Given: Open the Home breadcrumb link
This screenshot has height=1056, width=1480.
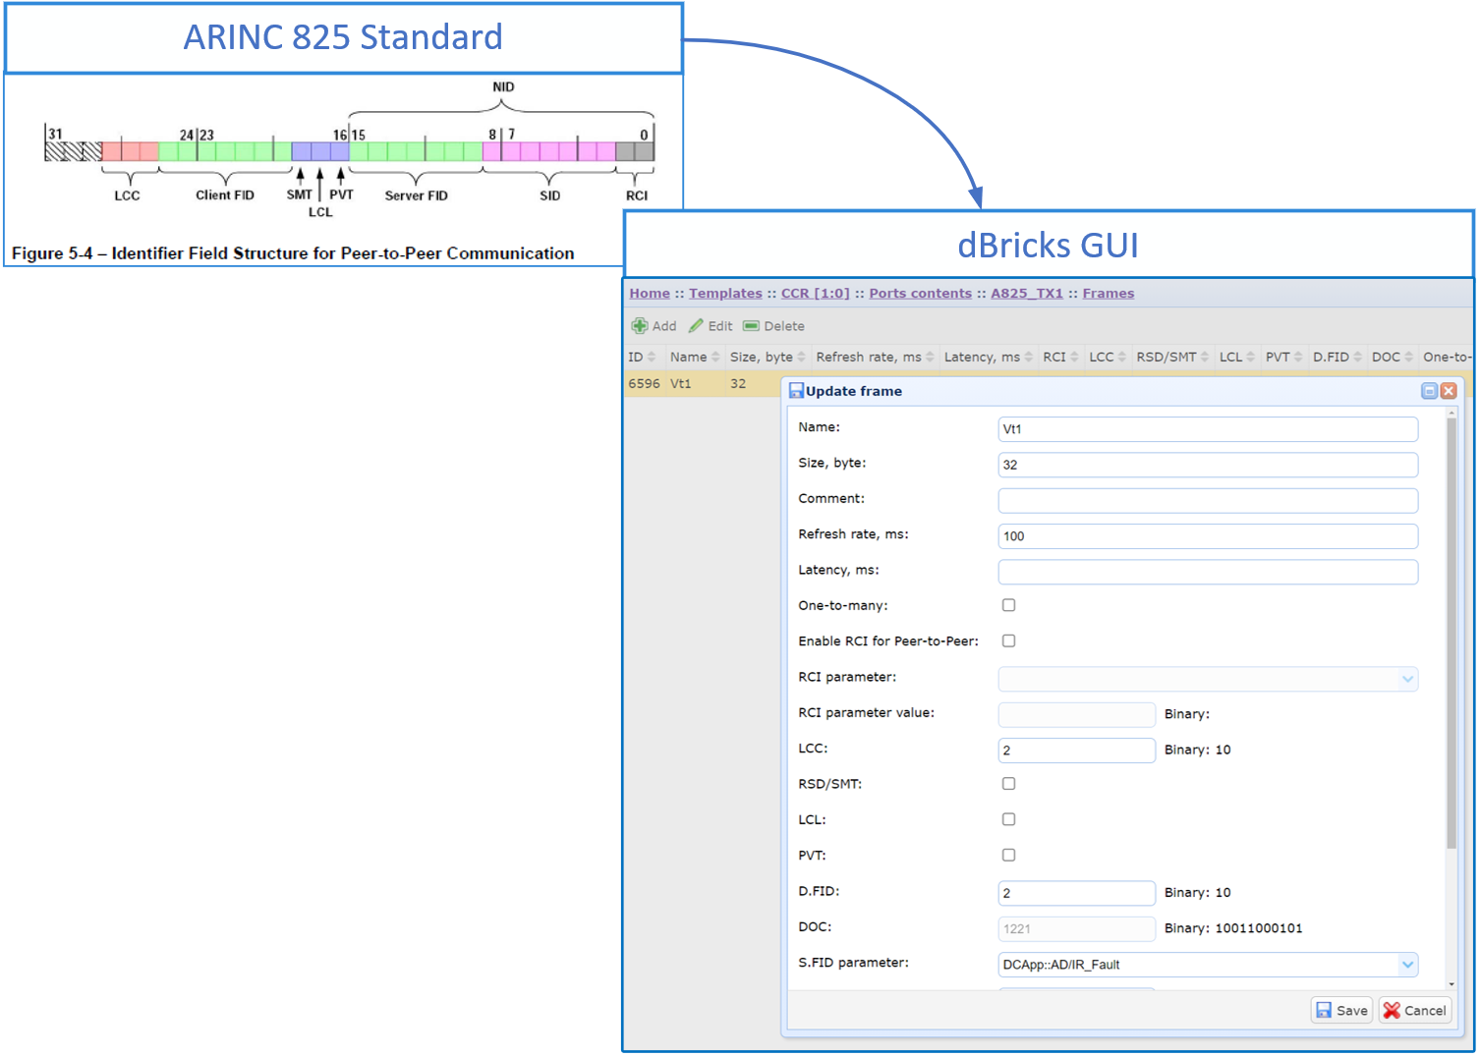Looking at the screenshot, I should click(650, 293).
